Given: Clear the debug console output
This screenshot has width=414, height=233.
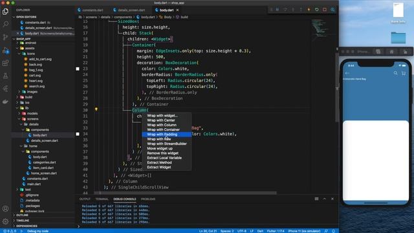Looking at the screenshot, I should coord(316,199).
